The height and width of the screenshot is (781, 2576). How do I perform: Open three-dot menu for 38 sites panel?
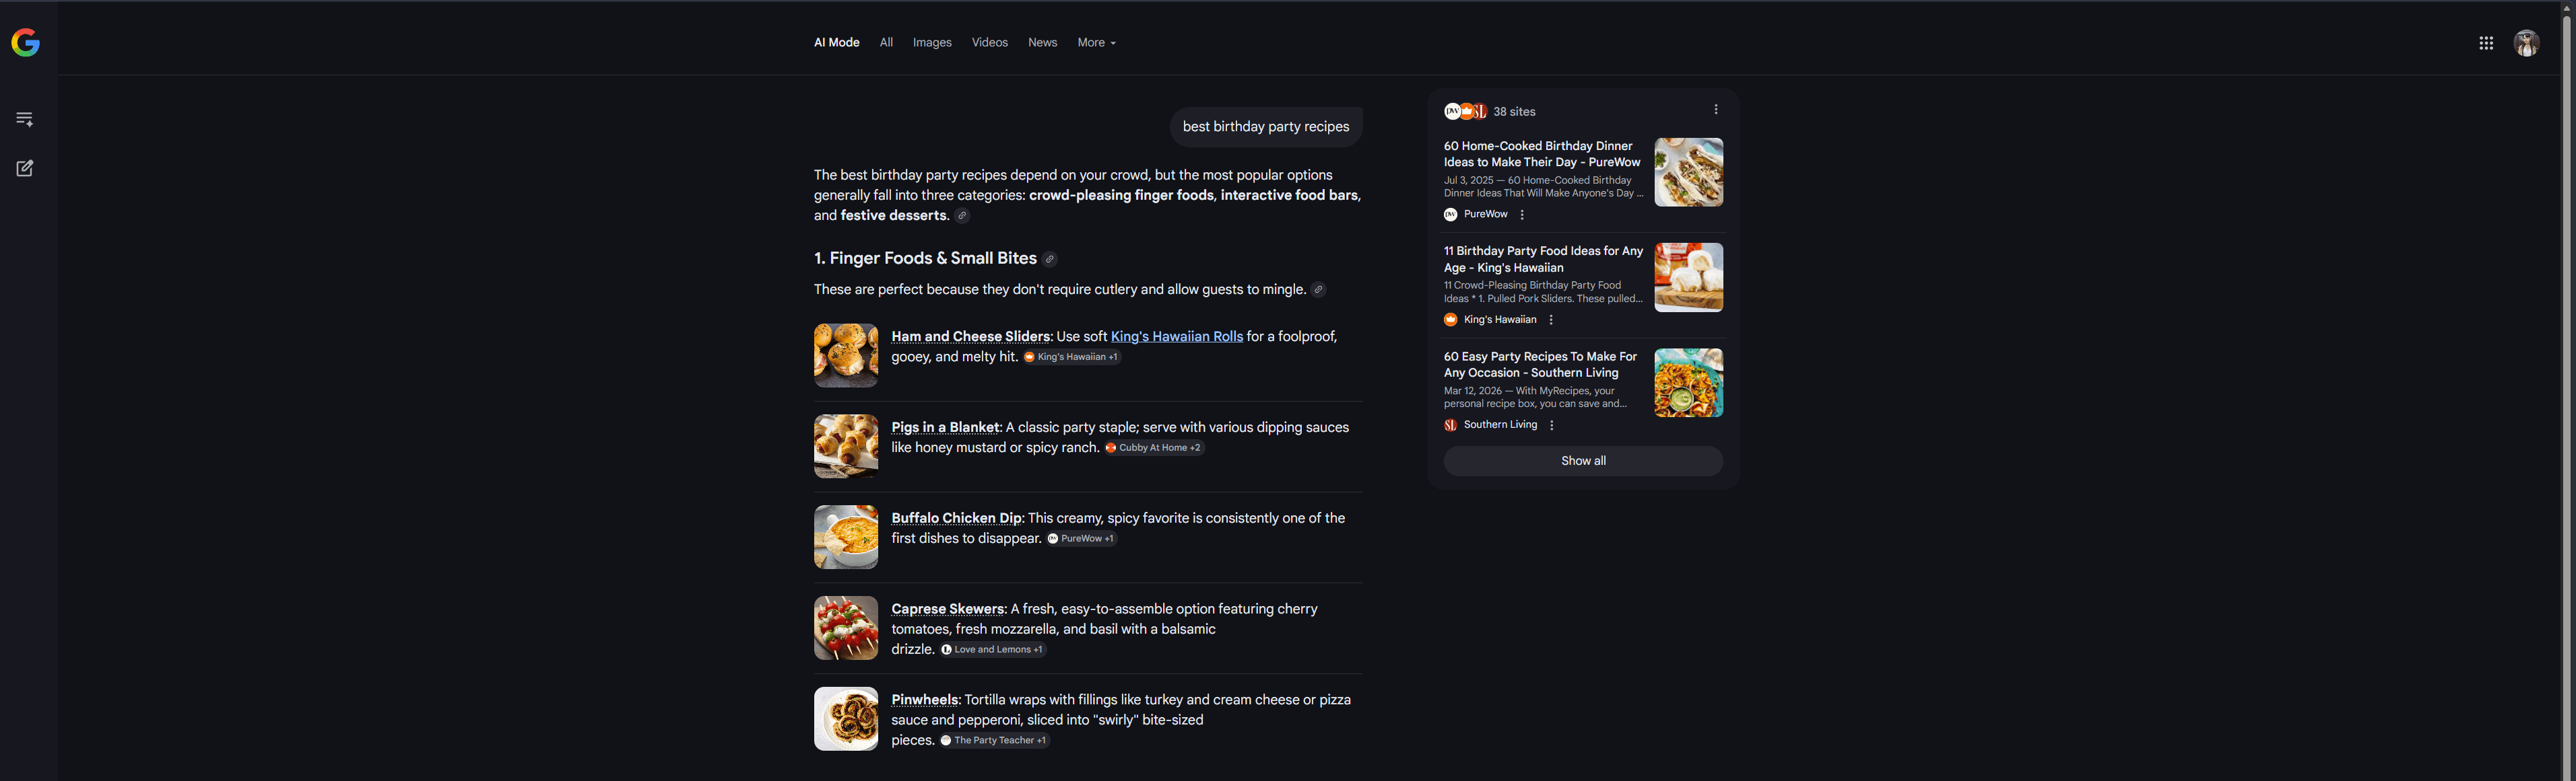coord(1715,110)
